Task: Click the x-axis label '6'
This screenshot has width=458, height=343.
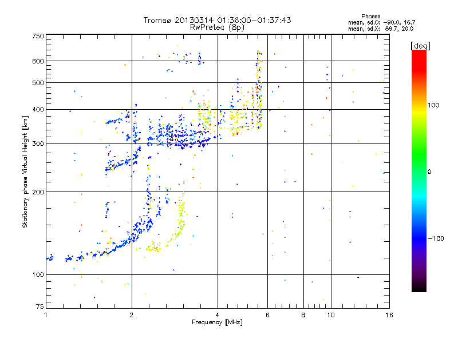Action: click(267, 315)
